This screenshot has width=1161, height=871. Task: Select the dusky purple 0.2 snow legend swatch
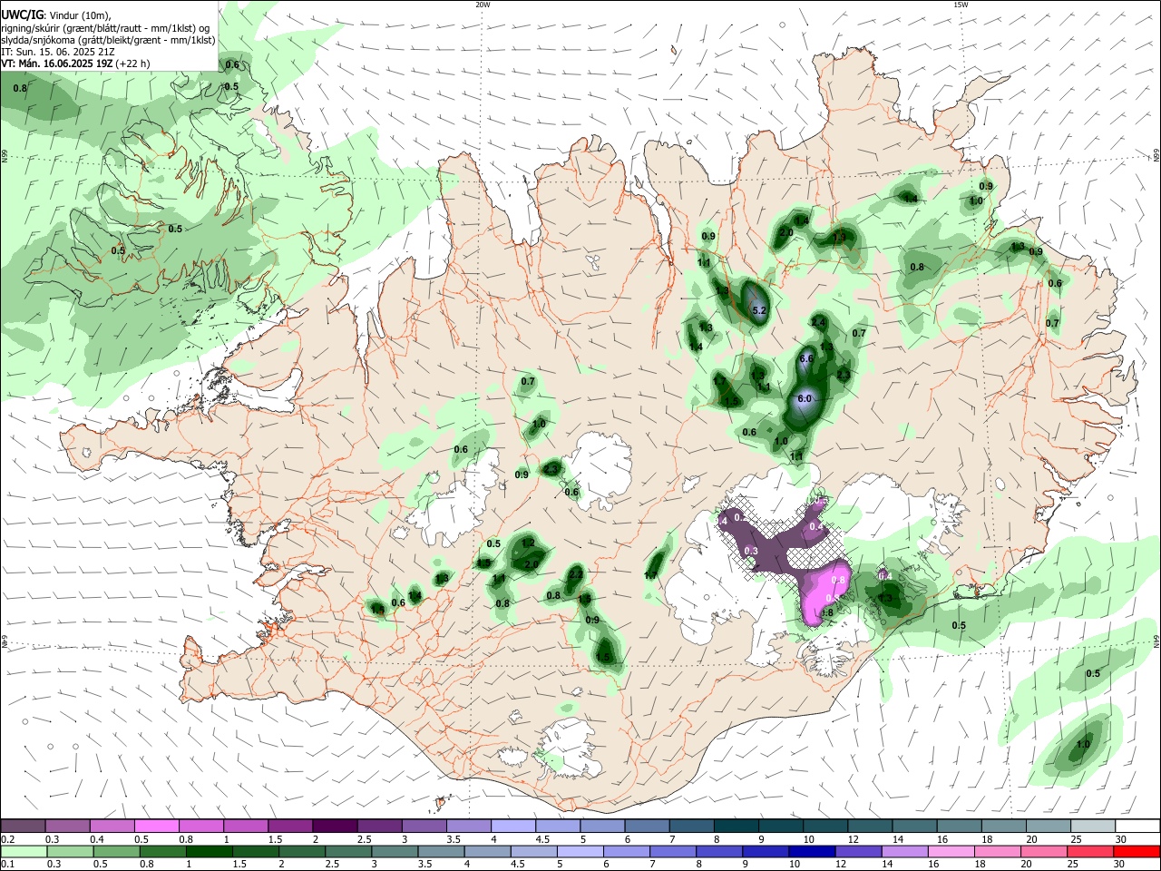(x=24, y=827)
